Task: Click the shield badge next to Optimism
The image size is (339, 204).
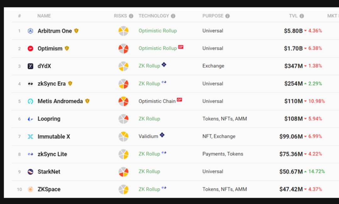Action: coord(67,48)
